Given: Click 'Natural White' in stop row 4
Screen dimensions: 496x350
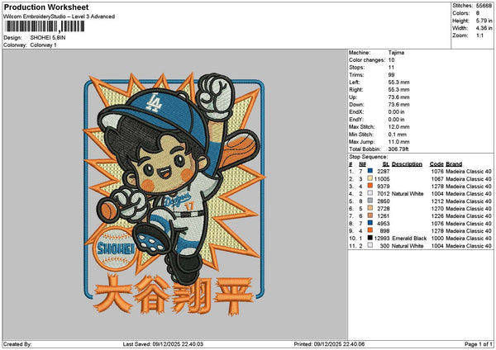Looking at the screenshot, I should [408, 194].
